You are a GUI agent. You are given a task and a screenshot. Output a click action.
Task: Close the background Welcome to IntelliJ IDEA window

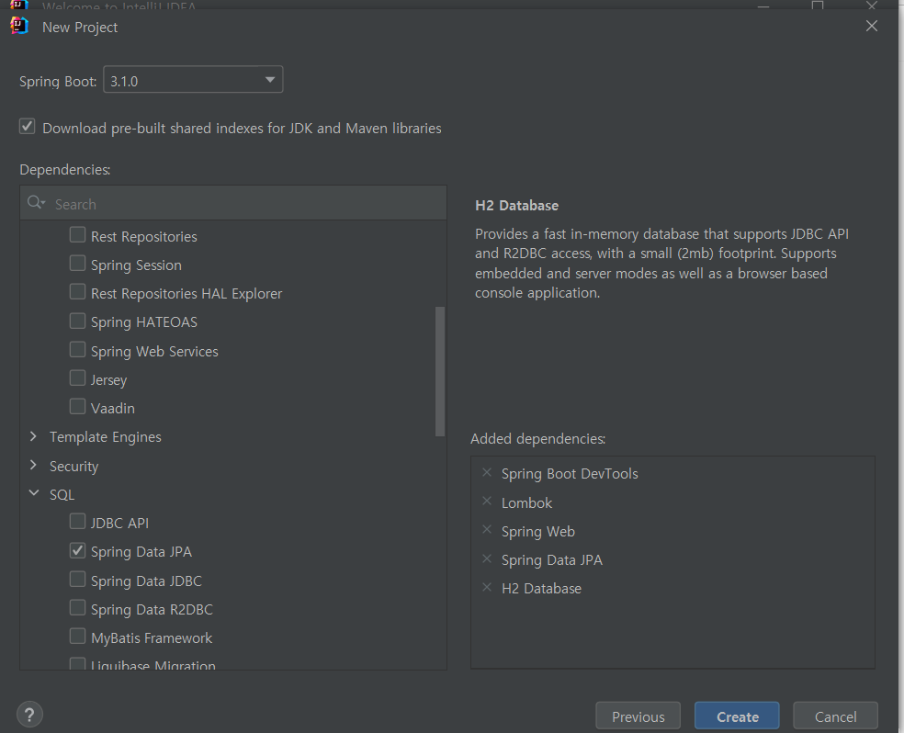(x=871, y=5)
